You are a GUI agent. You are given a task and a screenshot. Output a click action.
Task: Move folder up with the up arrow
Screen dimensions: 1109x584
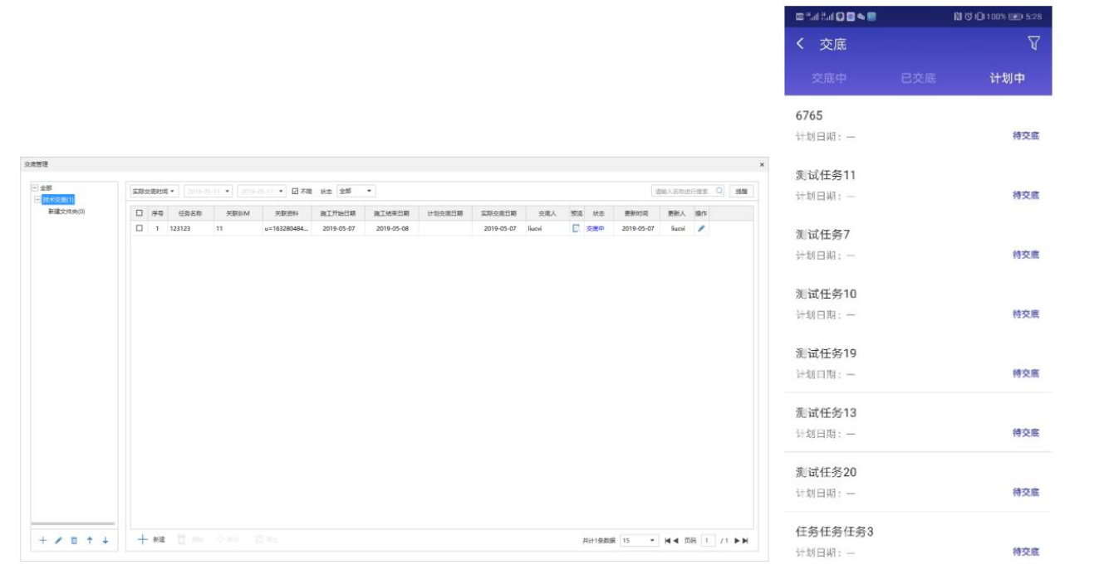click(x=90, y=540)
